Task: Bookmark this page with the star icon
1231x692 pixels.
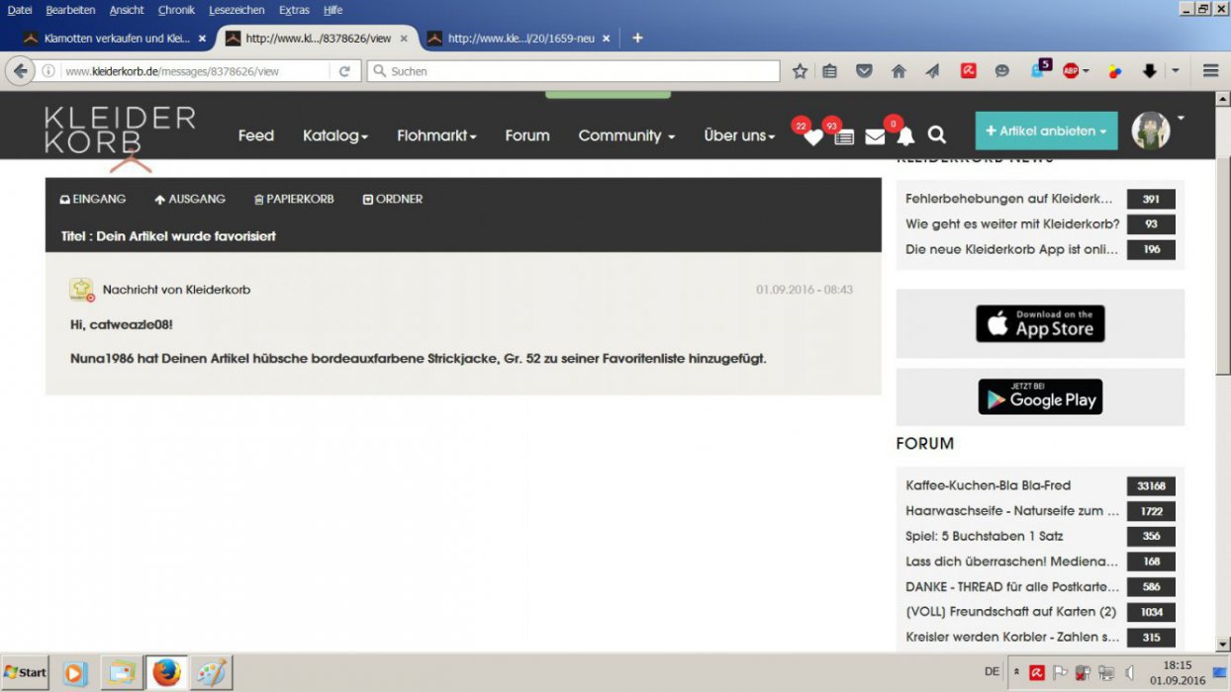Action: click(800, 71)
